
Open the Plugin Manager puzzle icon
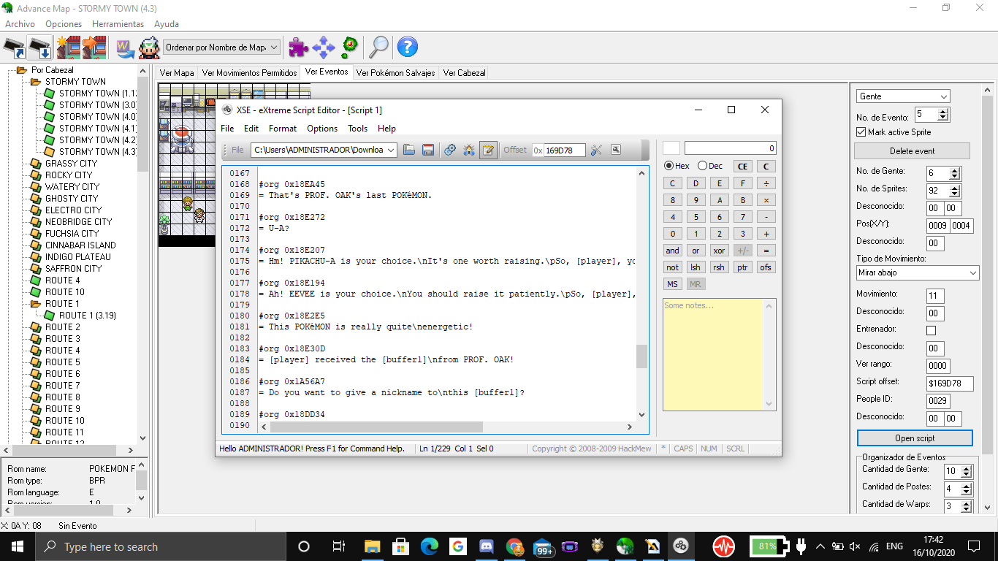[297, 47]
